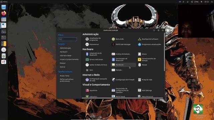Open Configuração avançada de rede
Screen dimensions: 214x120
(x=96, y=80)
